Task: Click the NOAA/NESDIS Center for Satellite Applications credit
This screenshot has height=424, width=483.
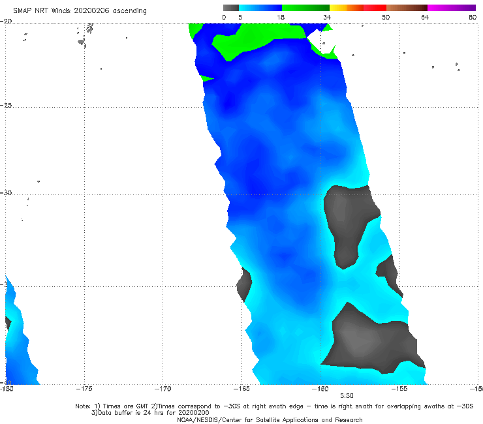Action: (270, 420)
